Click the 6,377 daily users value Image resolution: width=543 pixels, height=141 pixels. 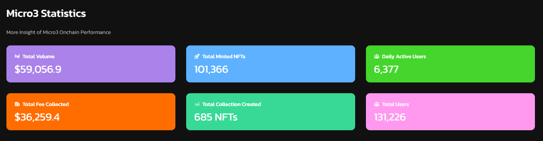(x=386, y=69)
